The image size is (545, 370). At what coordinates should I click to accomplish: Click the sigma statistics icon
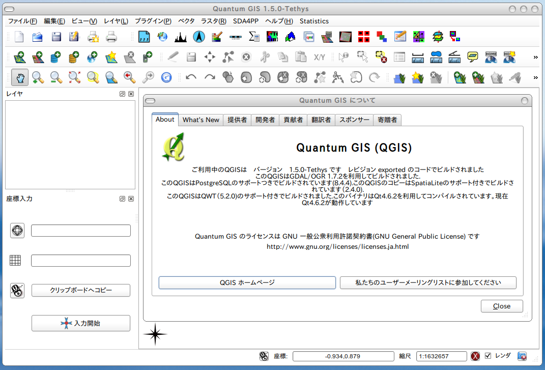(254, 37)
